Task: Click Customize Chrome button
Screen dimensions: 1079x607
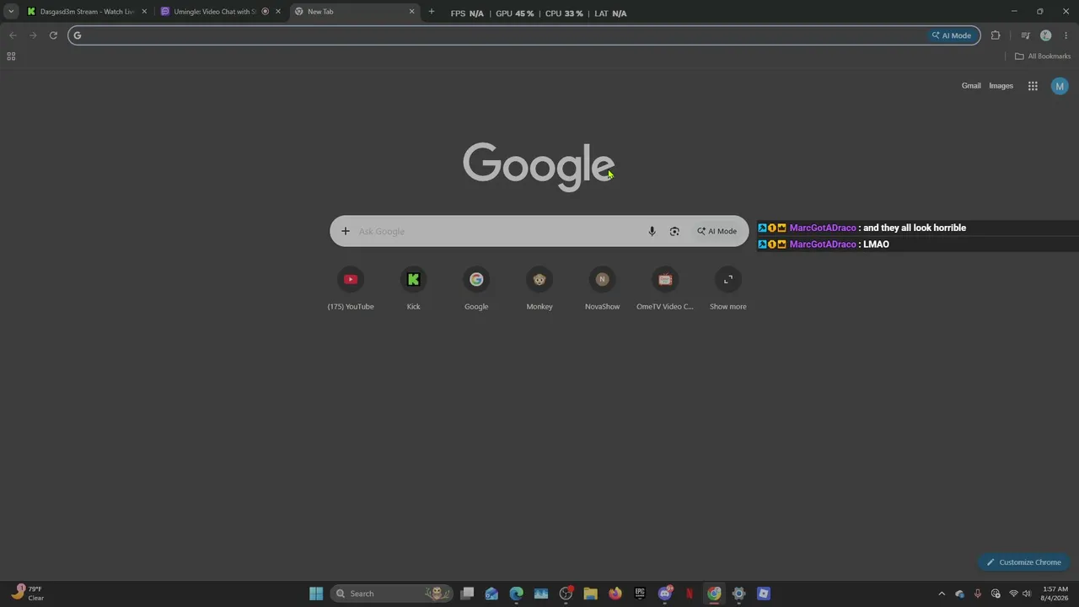Action: (x=1023, y=562)
